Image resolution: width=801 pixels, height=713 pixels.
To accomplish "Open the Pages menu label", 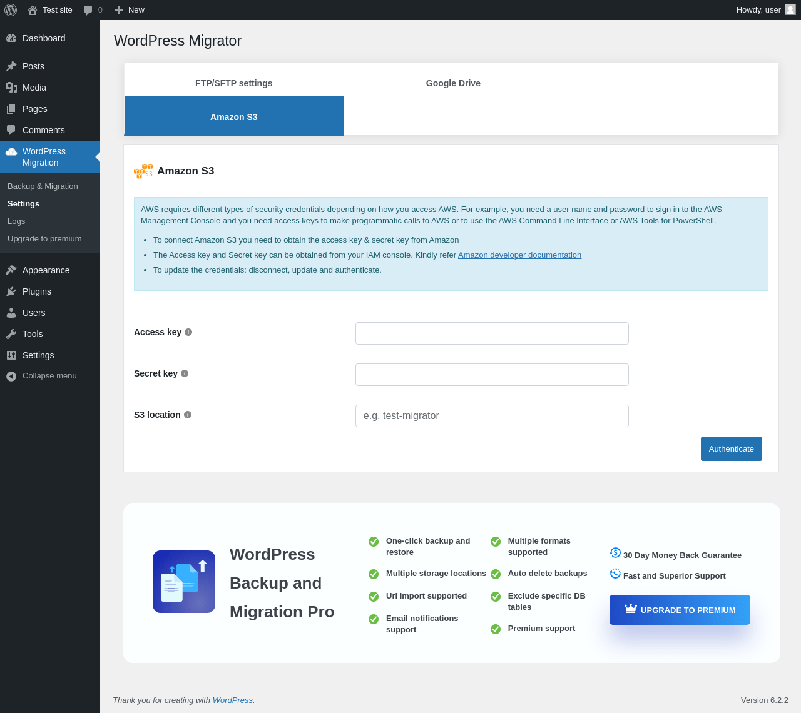I will [35, 109].
